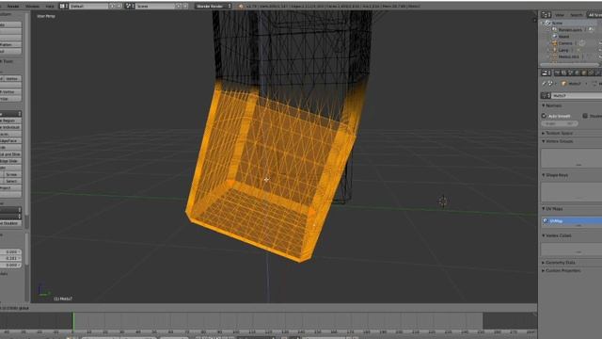Click the camera data icon in outliner
This screenshot has height=339, width=602.
pos(582,43)
